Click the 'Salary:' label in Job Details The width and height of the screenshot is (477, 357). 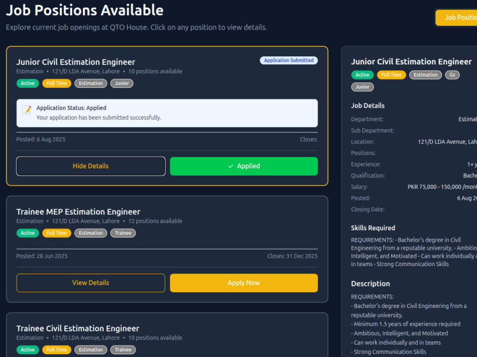pyautogui.click(x=359, y=187)
